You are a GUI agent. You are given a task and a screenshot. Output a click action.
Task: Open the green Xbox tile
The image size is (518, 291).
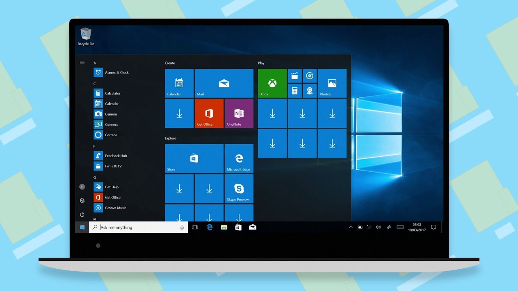[x=272, y=83]
